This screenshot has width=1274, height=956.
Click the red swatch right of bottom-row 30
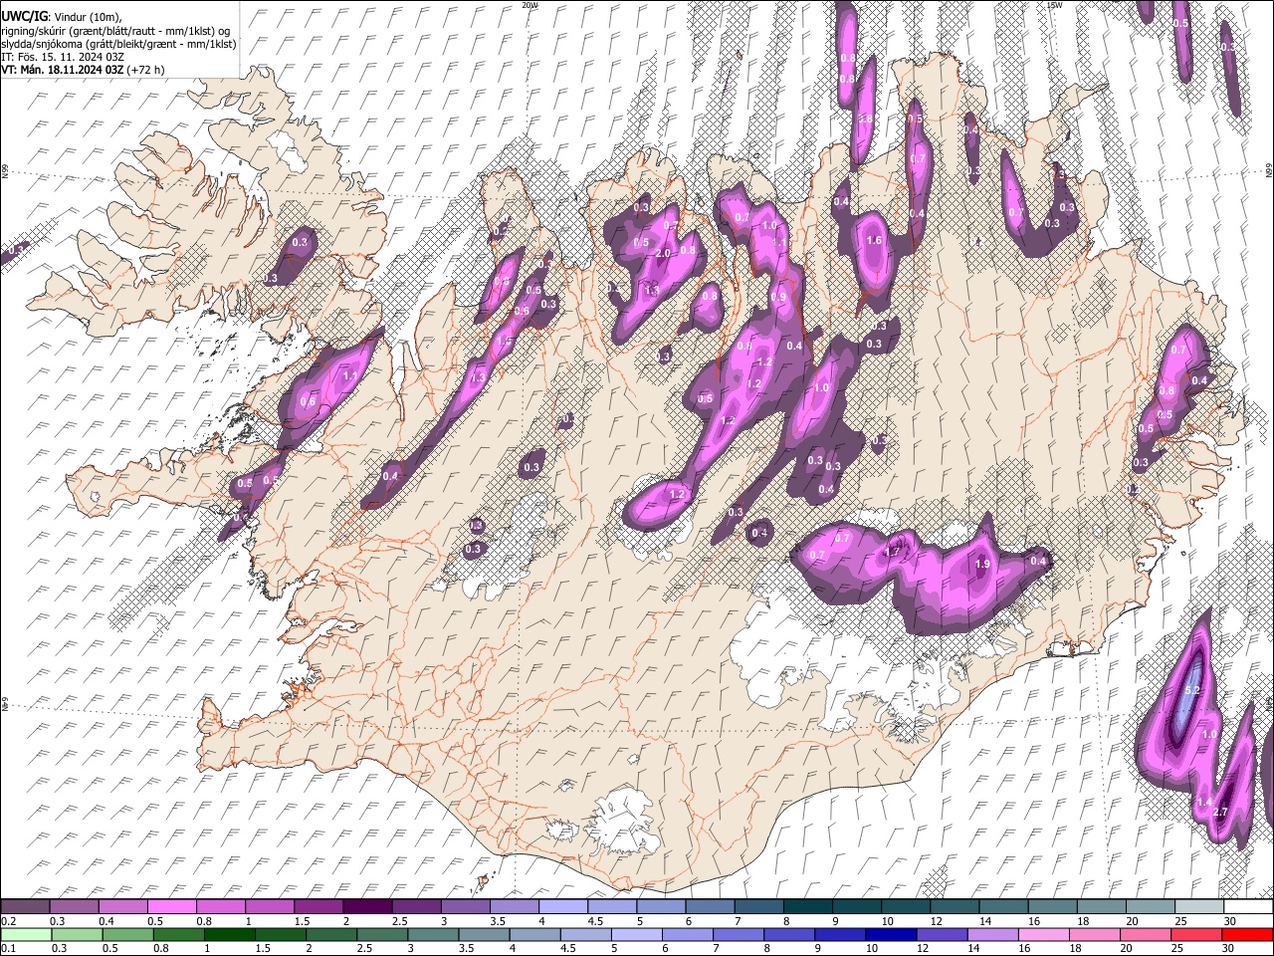[1248, 934]
